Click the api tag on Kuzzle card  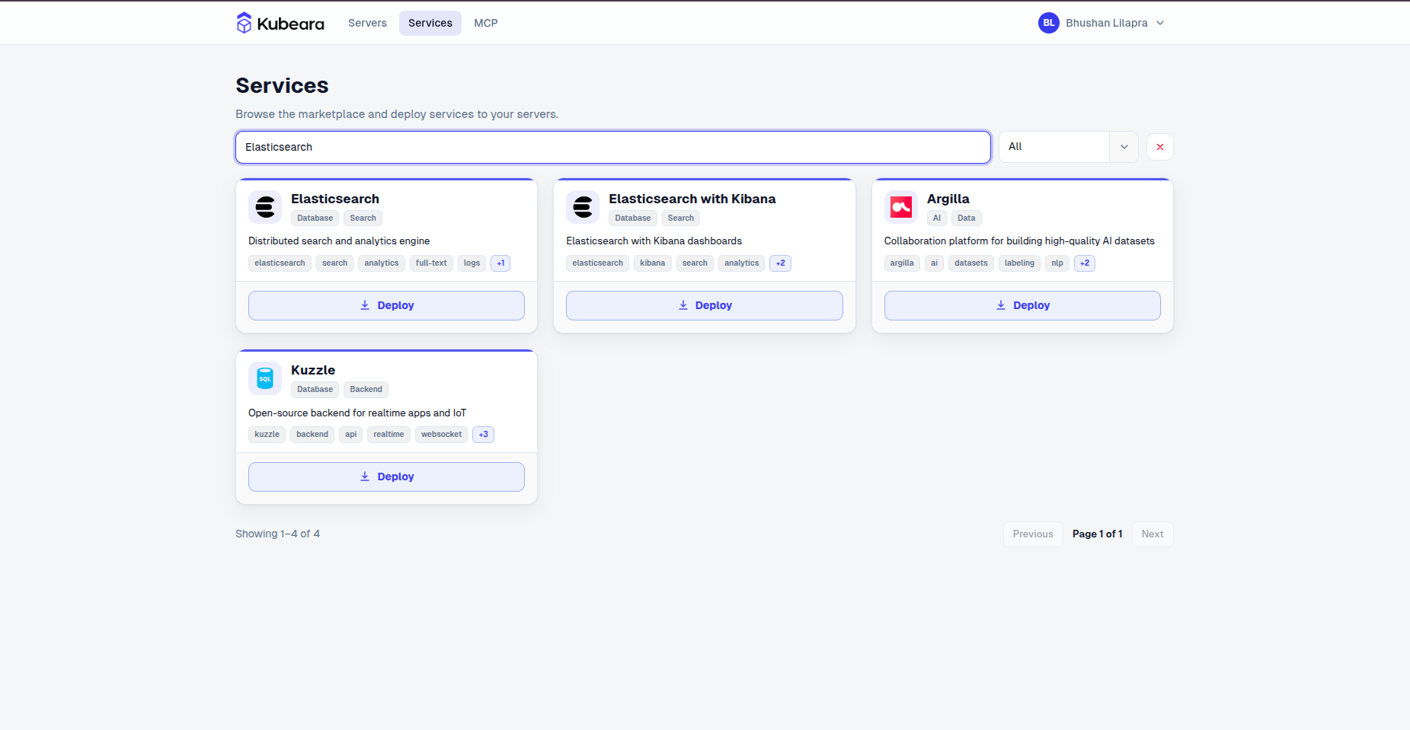tap(351, 435)
